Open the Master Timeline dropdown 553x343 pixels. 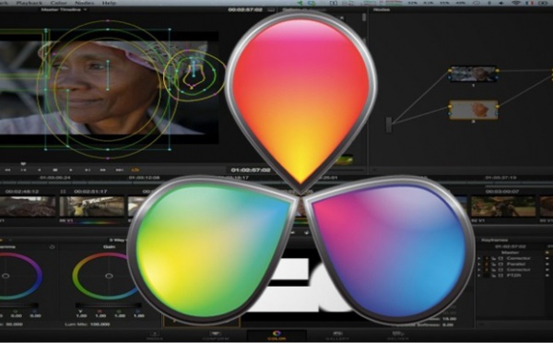click(64, 9)
